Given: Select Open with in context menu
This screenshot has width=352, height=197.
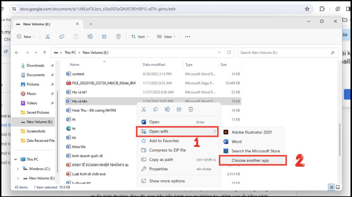Looking at the screenshot, I should [177, 132].
